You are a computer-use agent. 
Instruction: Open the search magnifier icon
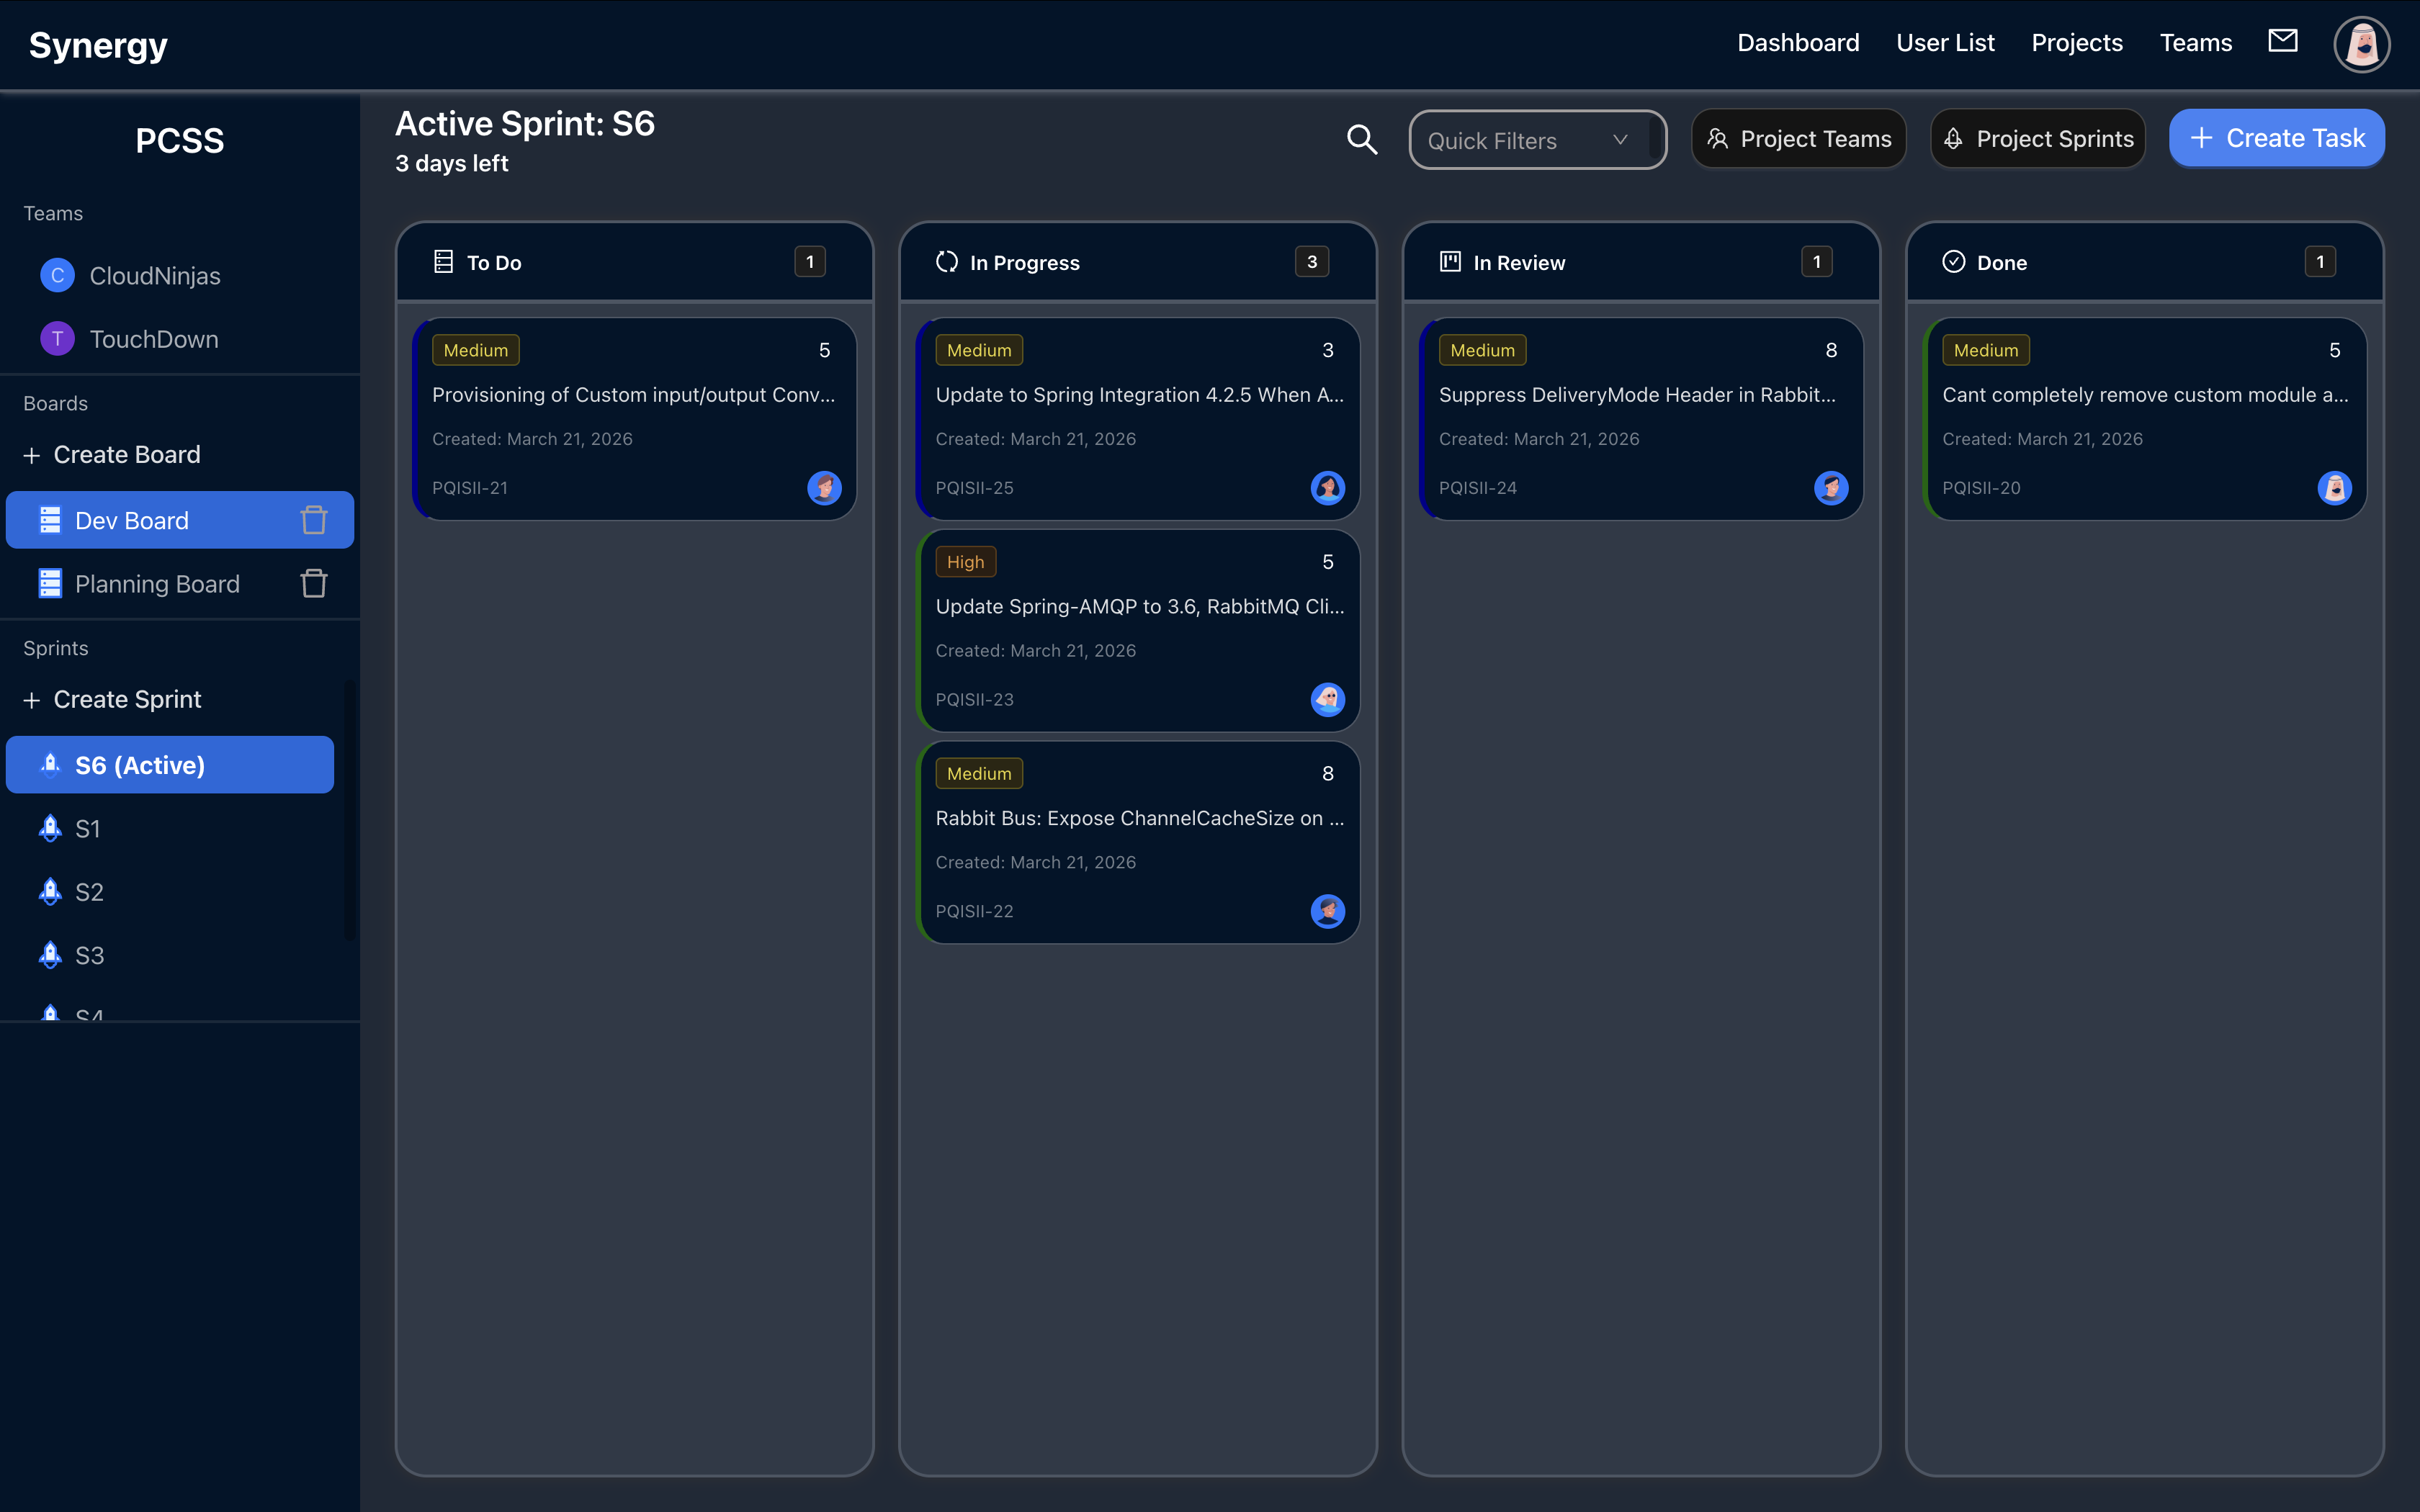pyautogui.click(x=1361, y=140)
